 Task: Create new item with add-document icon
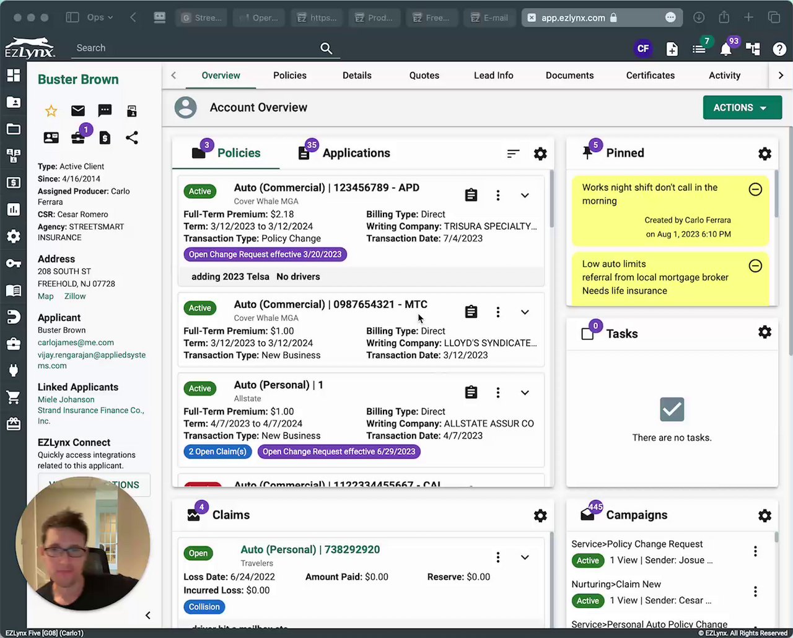click(672, 49)
